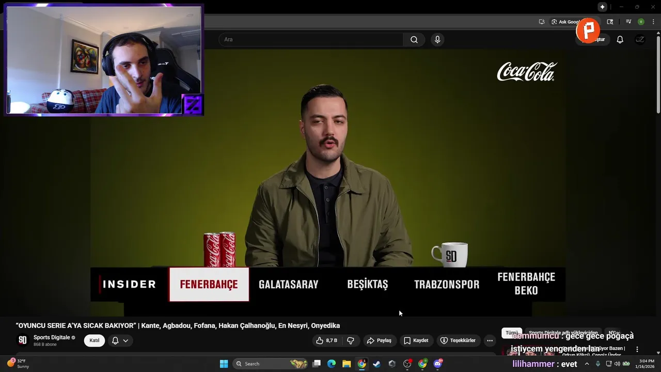Open subscription notification bell dropdown

120,340
